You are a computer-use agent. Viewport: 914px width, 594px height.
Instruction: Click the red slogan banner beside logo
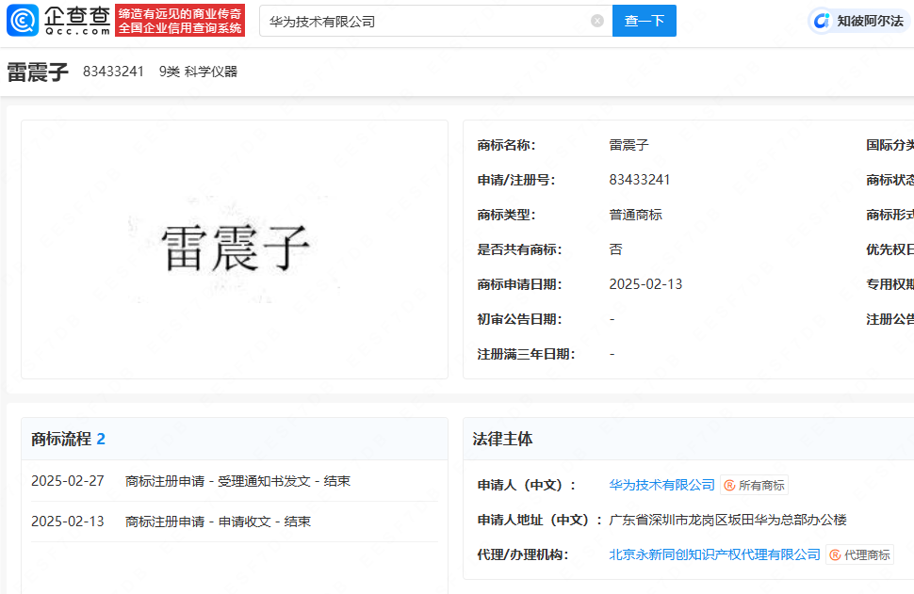click(180, 21)
